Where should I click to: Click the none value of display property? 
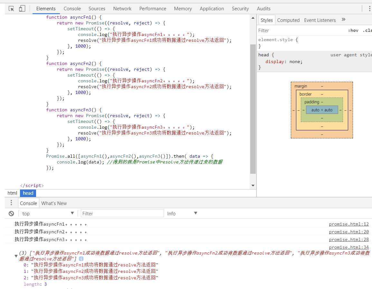(295, 62)
